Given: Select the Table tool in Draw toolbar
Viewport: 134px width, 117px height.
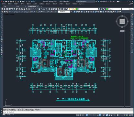Looking at the screenshot, I should pos(2,52).
